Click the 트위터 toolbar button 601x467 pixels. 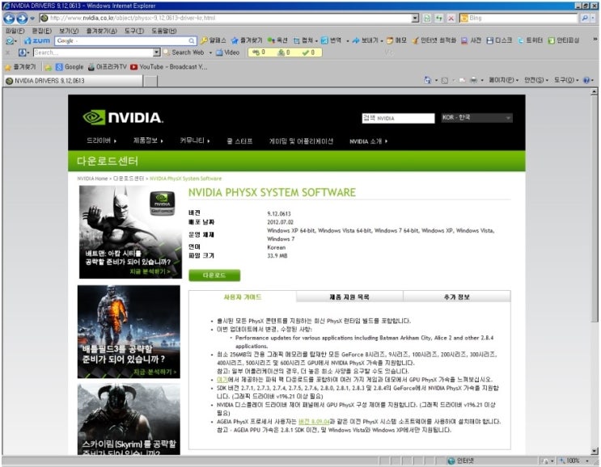click(530, 40)
